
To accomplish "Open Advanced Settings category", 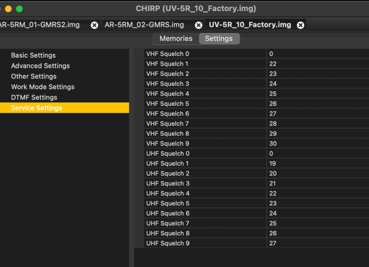I will pyautogui.click(x=40, y=66).
